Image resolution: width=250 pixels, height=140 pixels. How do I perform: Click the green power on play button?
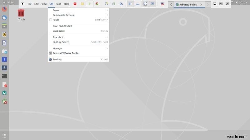point(90,4)
